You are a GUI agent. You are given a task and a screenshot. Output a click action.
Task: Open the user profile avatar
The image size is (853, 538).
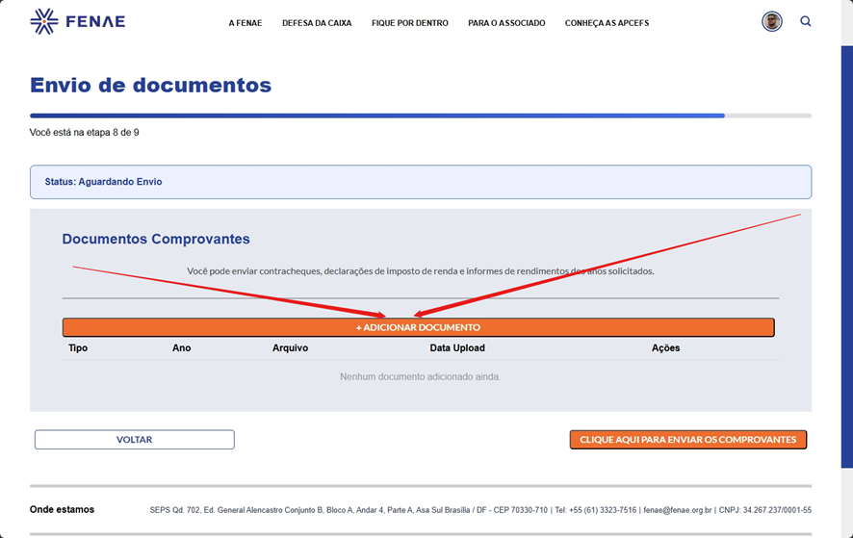click(771, 21)
